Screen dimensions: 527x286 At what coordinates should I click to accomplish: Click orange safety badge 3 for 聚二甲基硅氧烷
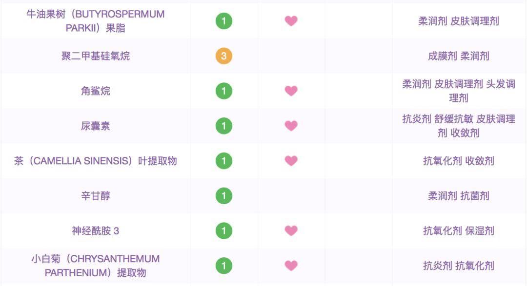[x=224, y=56]
